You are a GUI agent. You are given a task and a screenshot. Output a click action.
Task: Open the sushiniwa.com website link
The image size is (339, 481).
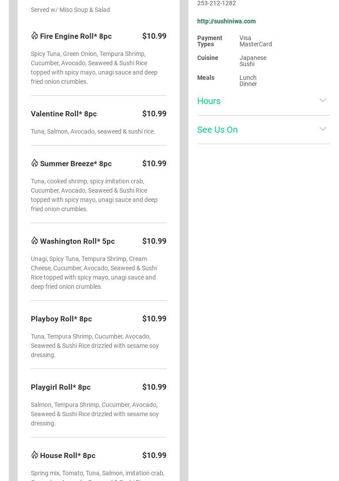click(226, 21)
